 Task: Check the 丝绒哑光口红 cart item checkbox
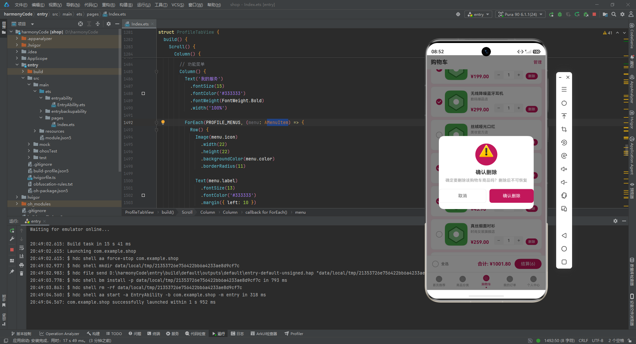coord(439,135)
